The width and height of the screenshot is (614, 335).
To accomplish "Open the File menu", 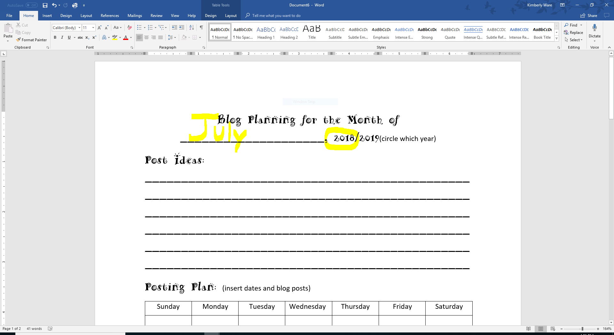I will pos(9,15).
